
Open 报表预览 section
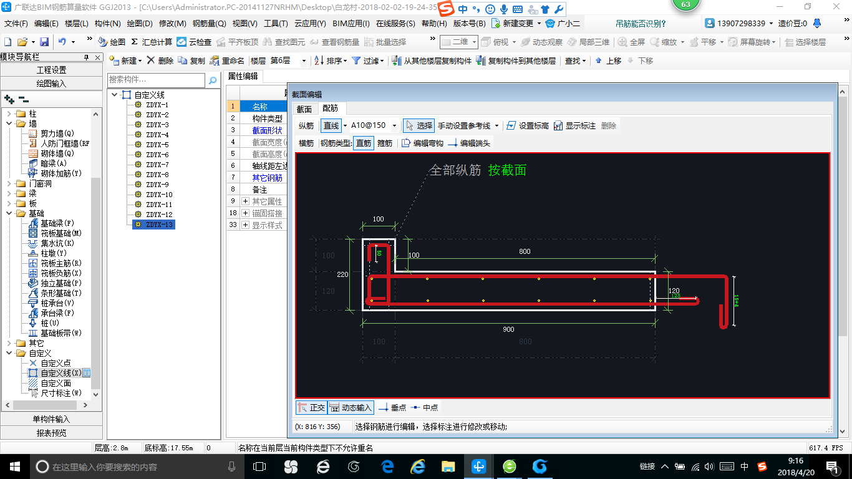click(x=51, y=432)
